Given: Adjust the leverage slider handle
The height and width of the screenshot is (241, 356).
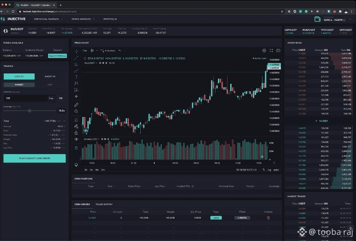Looking at the screenshot, I should pos(29,111).
